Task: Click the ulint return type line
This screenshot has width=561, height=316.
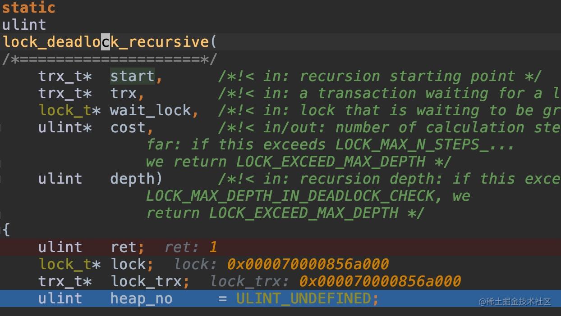Action: coord(24,25)
